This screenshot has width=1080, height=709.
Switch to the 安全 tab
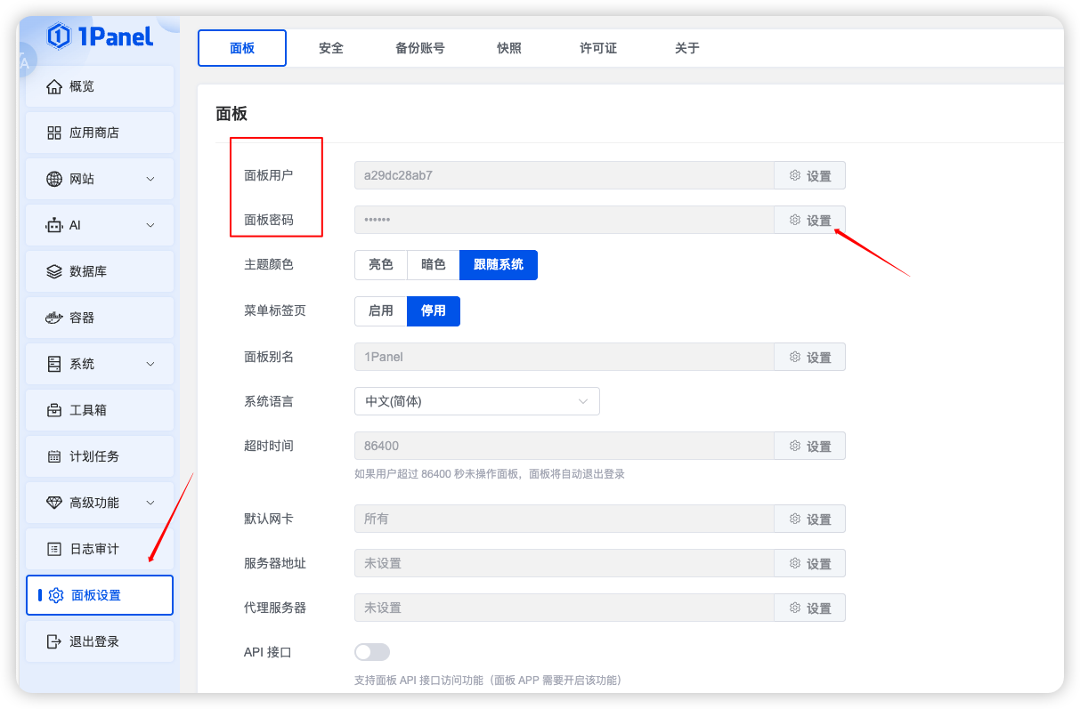click(x=331, y=48)
